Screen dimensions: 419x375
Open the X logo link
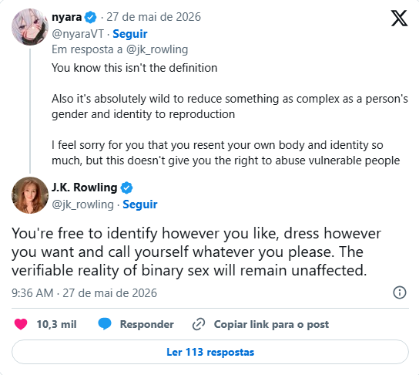tap(399, 19)
